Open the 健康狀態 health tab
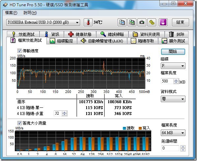This screenshot has width=197, height=161. [x=80, y=34]
